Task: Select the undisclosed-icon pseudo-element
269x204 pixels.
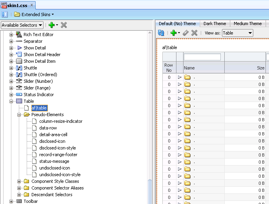Action: (55, 168)
